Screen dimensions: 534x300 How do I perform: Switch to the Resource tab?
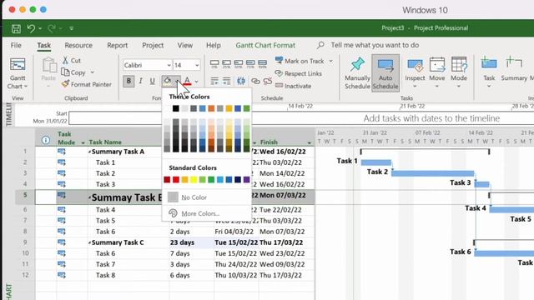pos(78,45)
